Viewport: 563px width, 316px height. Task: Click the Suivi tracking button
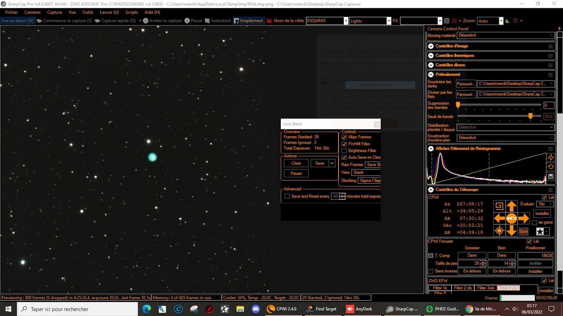click(x=524, y=231)
